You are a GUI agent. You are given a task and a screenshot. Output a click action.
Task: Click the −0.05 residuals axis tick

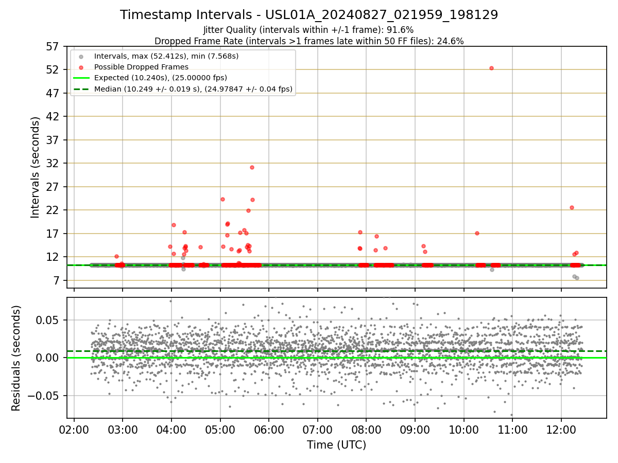point(44,396)
